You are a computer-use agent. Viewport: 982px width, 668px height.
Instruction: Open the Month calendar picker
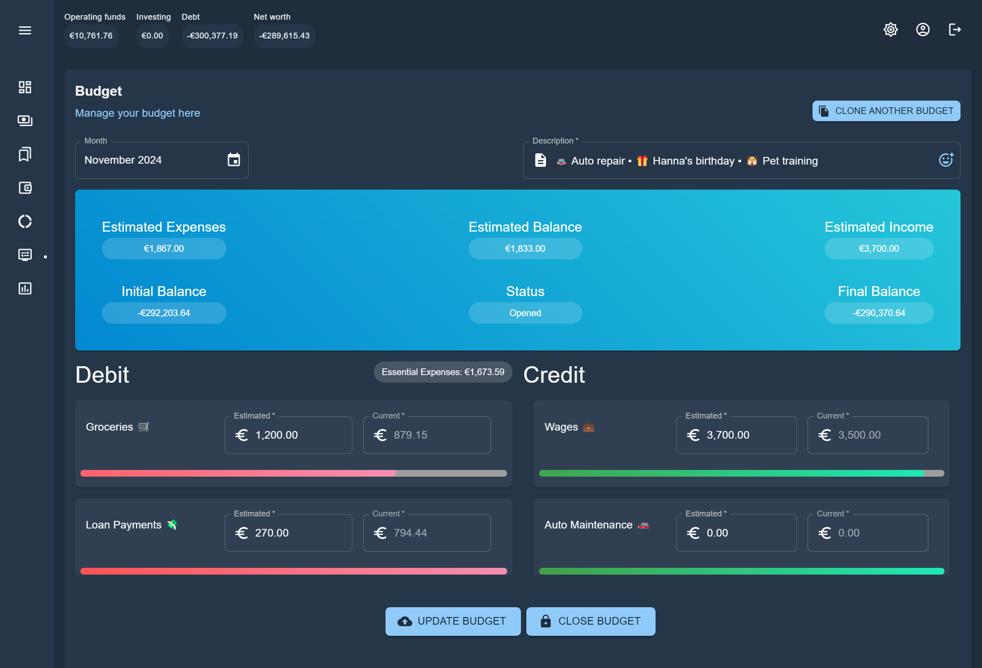click(233, 160)
